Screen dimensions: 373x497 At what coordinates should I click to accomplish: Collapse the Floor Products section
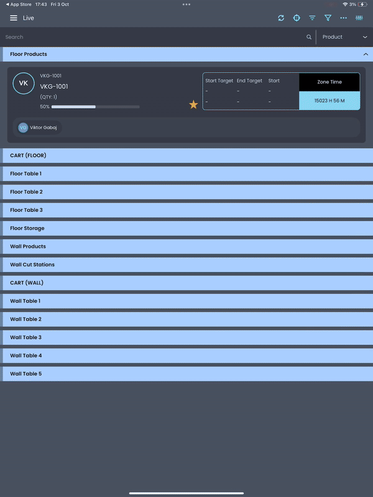click(x=366, y=55)
